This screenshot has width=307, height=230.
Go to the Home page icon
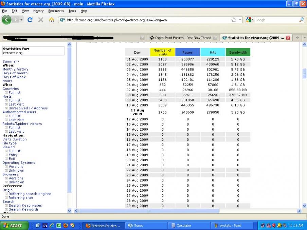52,20
